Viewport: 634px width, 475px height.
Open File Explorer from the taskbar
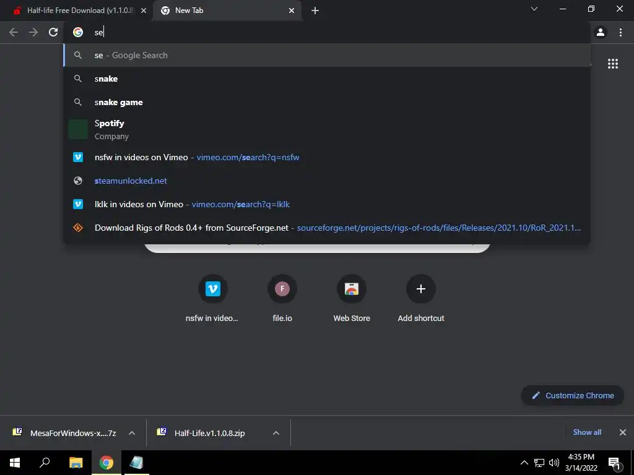[76, 463]
